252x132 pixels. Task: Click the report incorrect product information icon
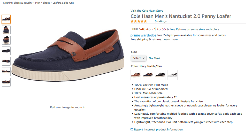click(x=132, y=129)
